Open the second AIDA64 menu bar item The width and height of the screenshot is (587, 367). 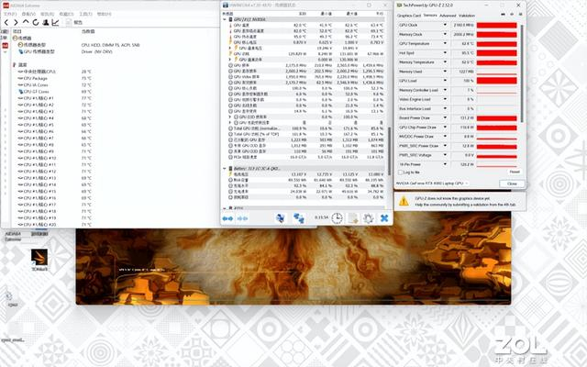click(x=28, y=14)
